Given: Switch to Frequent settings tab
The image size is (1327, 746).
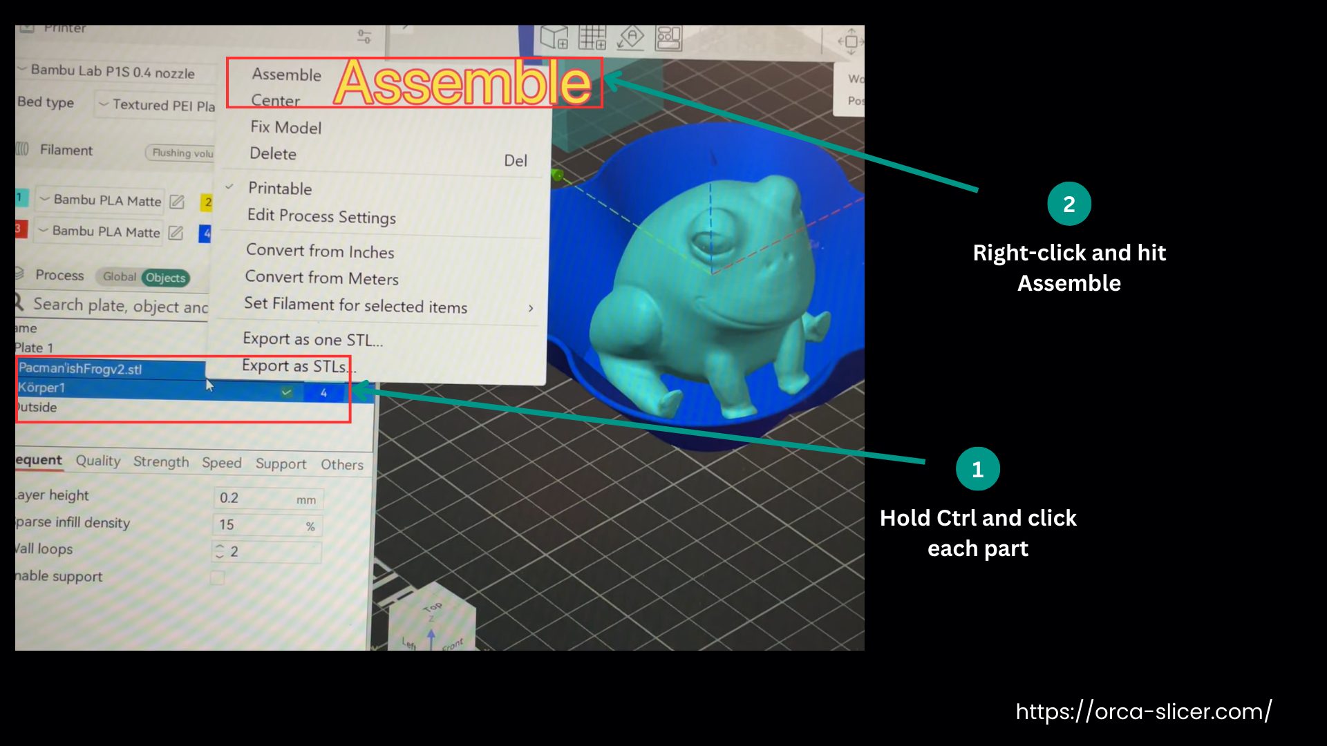Looking at the screenshot, I should click(39, 460).
